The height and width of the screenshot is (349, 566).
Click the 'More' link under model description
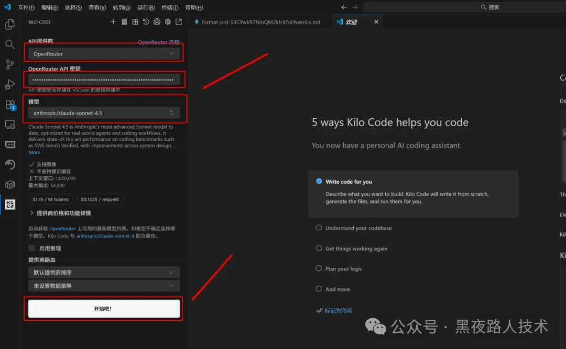click(x=34, y=152)
